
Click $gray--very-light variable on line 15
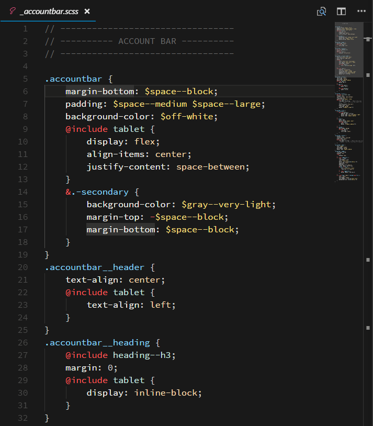point(227,205)
